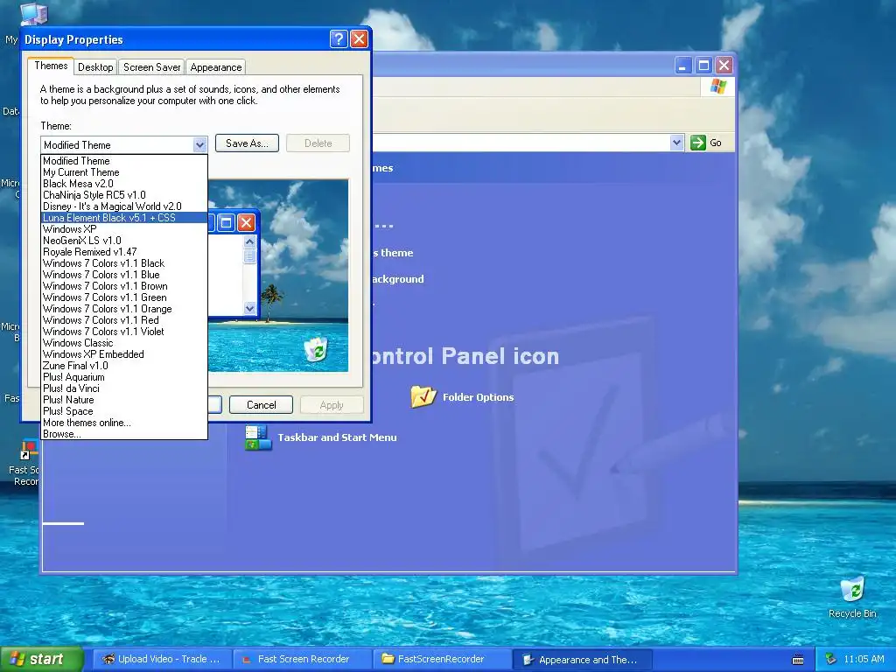Switch to FastScreenRecorder folder taskbar item

pyautogui.click(x=442, y=659)
